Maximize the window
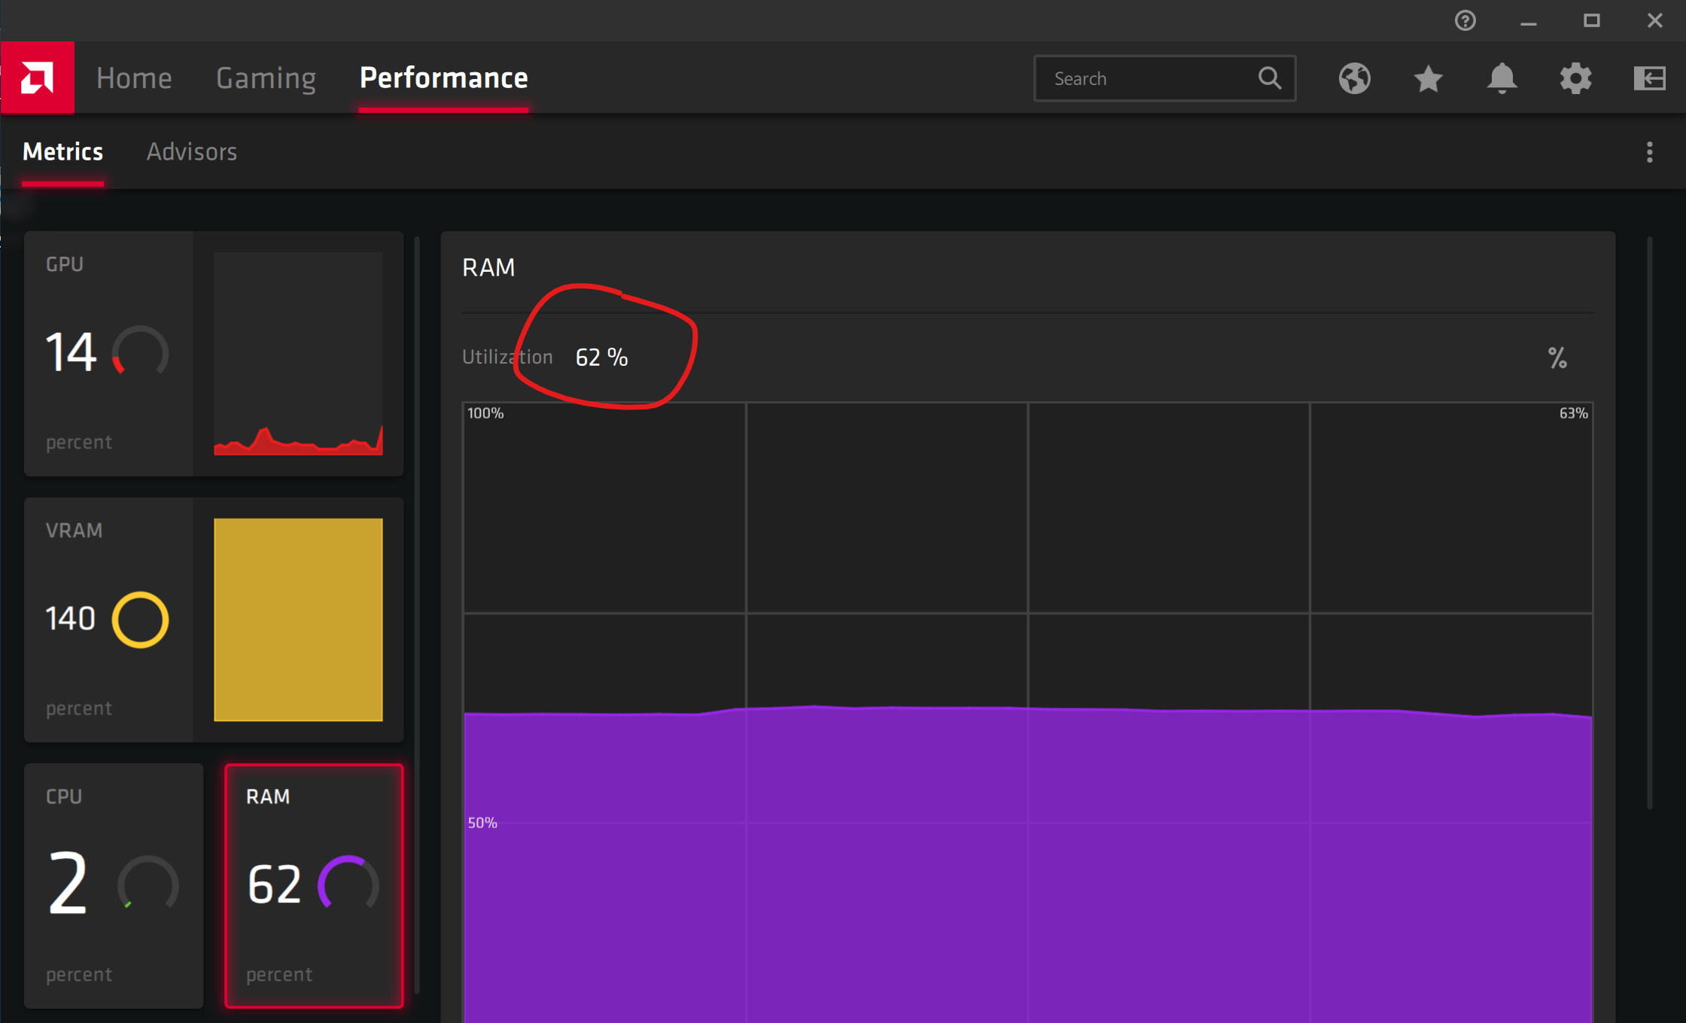 pyautogui.click(x=1591, y=20)
